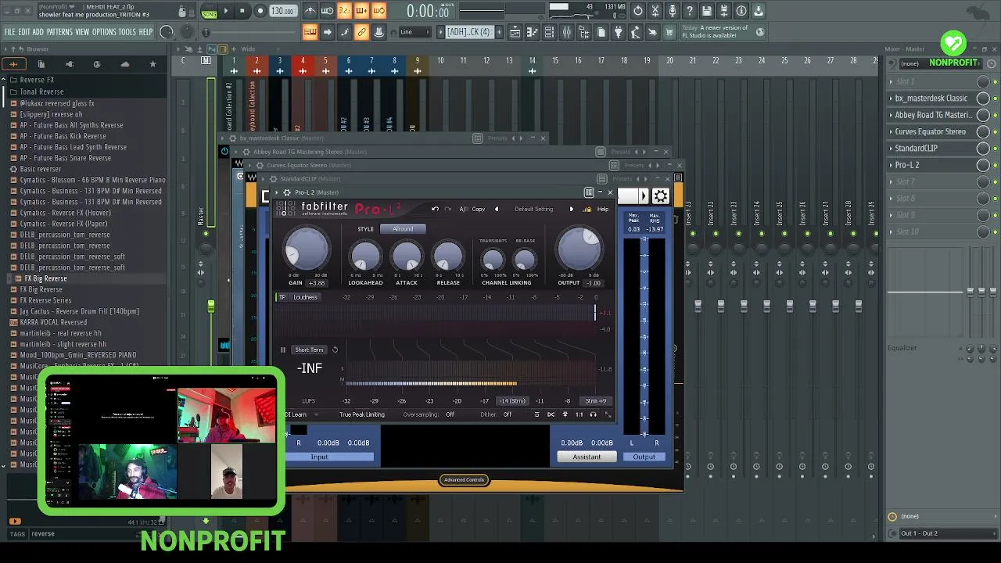Stop playback using the stop button

click(242, 11)
